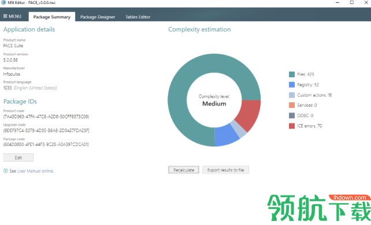Click the 'ICE errors: 70' legend label
The width and height of the screenshot is (371, 225).
point(309,126)
